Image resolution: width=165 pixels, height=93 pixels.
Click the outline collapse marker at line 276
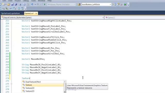[11, 84]
